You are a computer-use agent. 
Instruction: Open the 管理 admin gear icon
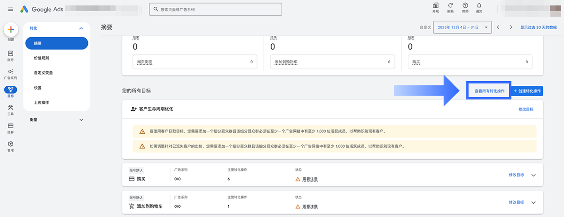11,144
